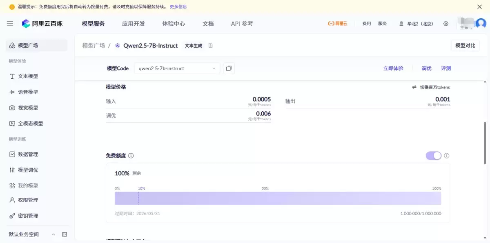
Task: Go to the 应用开发 tab
Action: click(x=134, y=24)
